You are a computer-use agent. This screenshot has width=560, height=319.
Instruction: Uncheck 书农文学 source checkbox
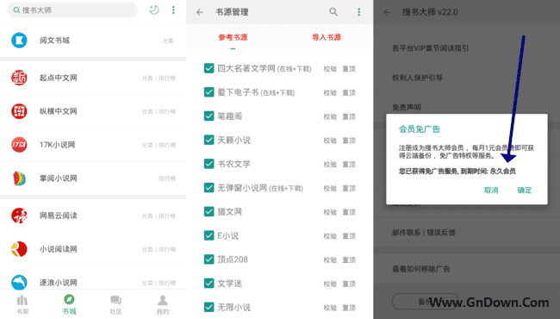209,164
